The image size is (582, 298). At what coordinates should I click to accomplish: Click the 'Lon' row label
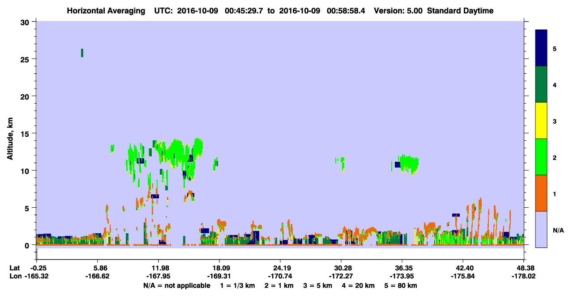pos(15,276)
